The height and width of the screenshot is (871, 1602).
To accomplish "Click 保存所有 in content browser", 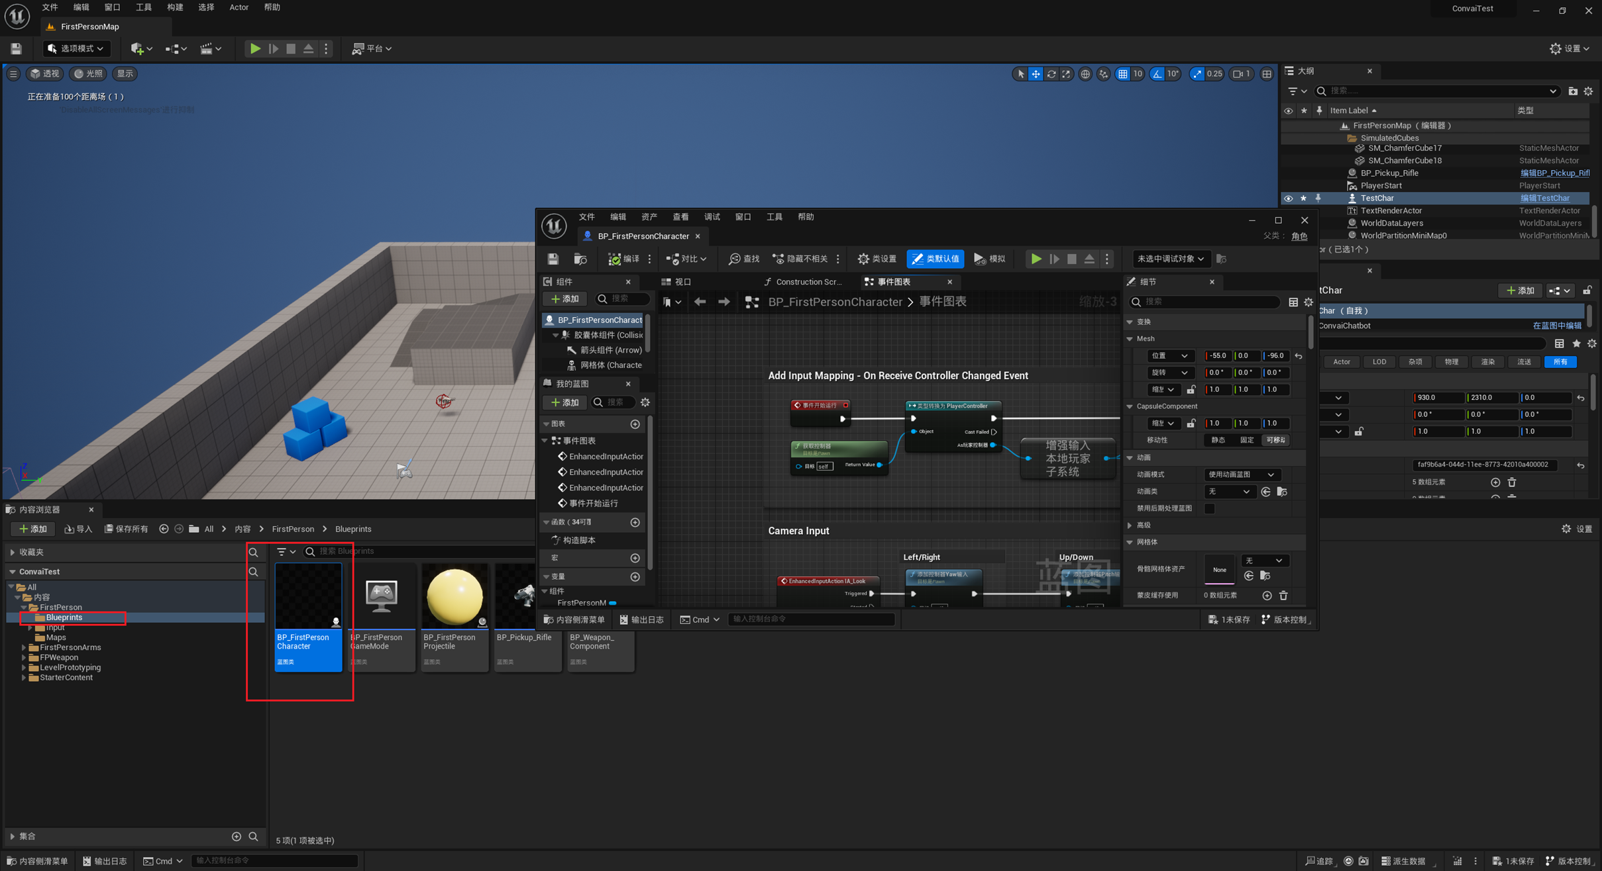I will (127, 529).
